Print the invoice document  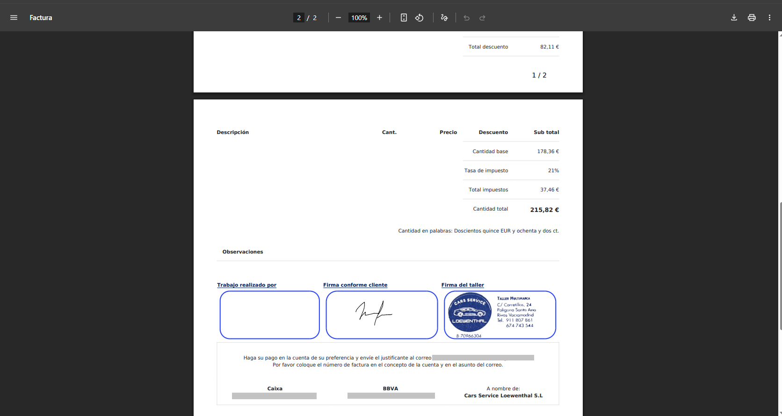pyautogui.click(x=752, y=18)
